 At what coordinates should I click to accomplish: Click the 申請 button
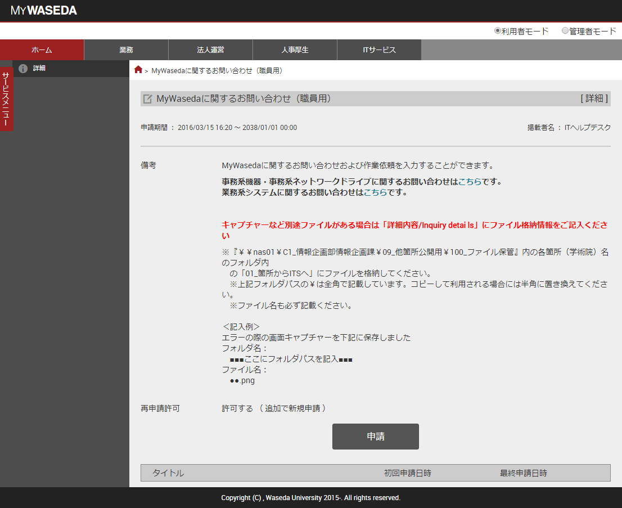(x=375, y=437)
